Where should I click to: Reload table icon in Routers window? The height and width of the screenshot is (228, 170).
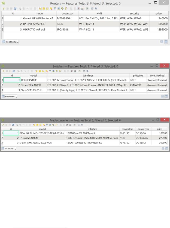point(15,8)
